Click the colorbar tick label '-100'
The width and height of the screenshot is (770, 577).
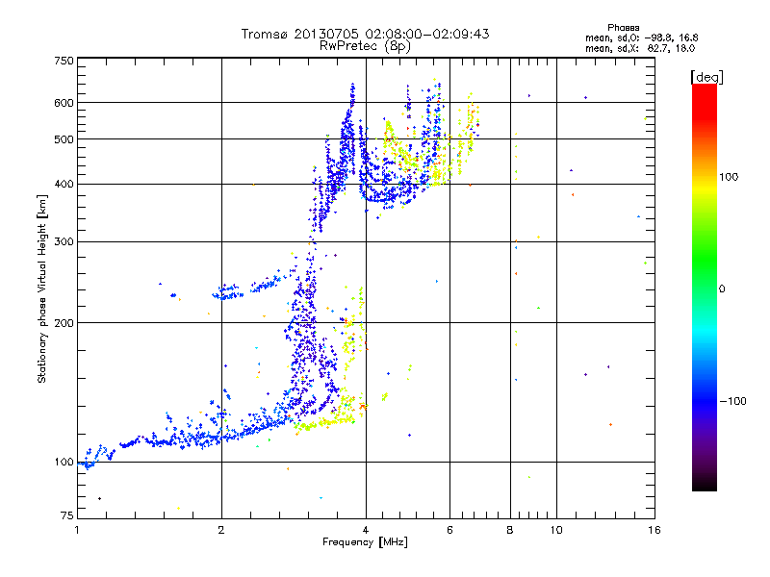click(732, 401)
